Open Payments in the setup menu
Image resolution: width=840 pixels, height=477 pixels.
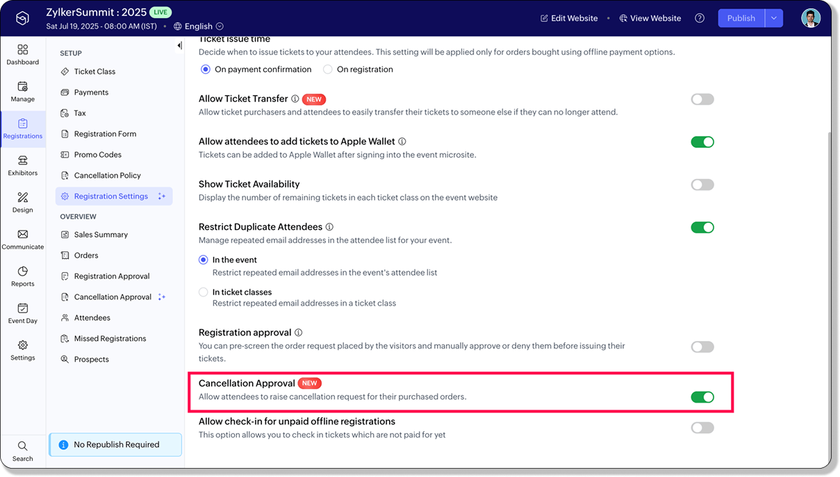(x=85, y=92)
